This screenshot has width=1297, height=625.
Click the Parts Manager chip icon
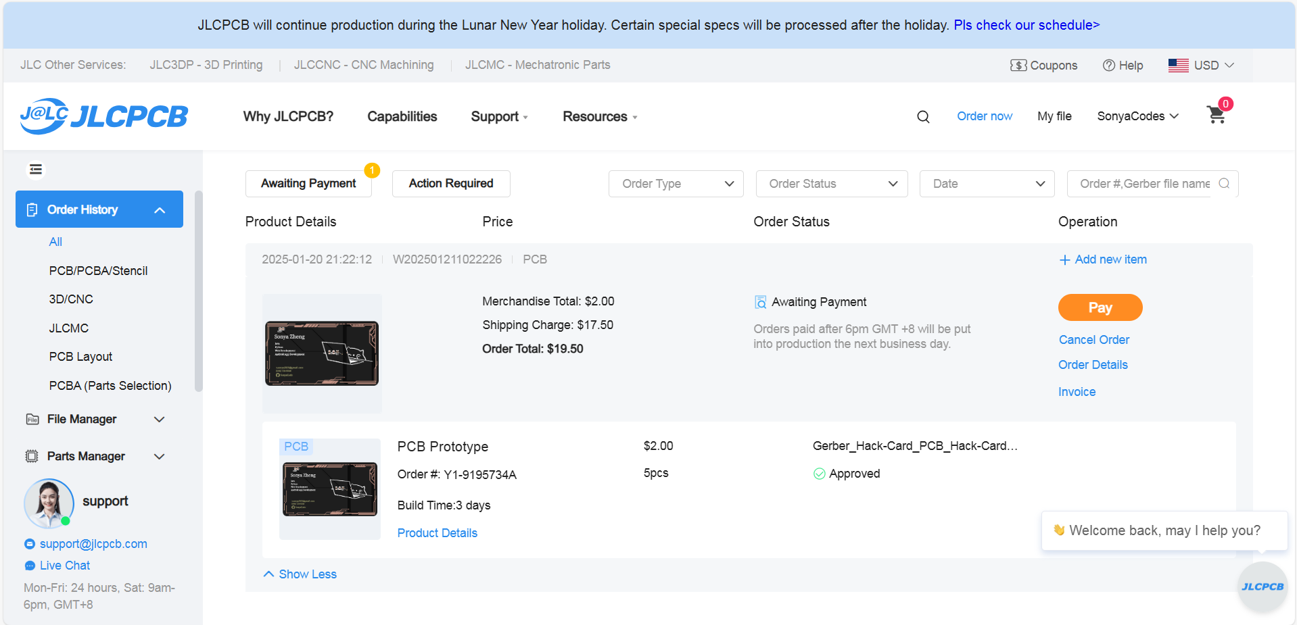point(32,456)
